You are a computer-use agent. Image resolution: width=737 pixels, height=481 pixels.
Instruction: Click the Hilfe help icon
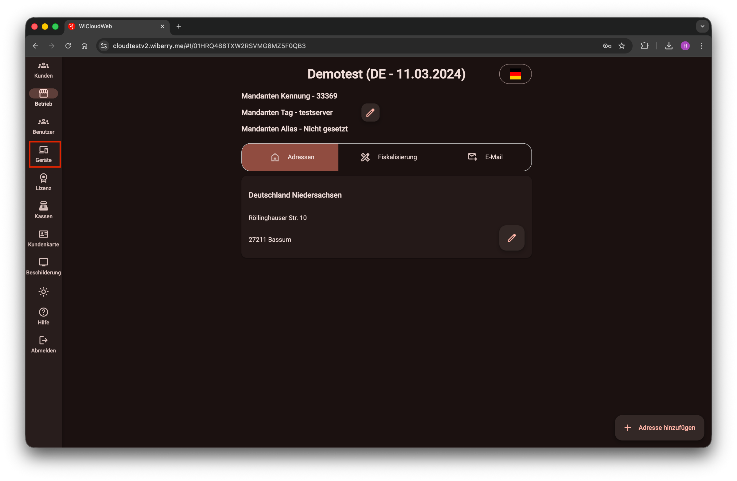pyautogui.click(x=43, y=316)
